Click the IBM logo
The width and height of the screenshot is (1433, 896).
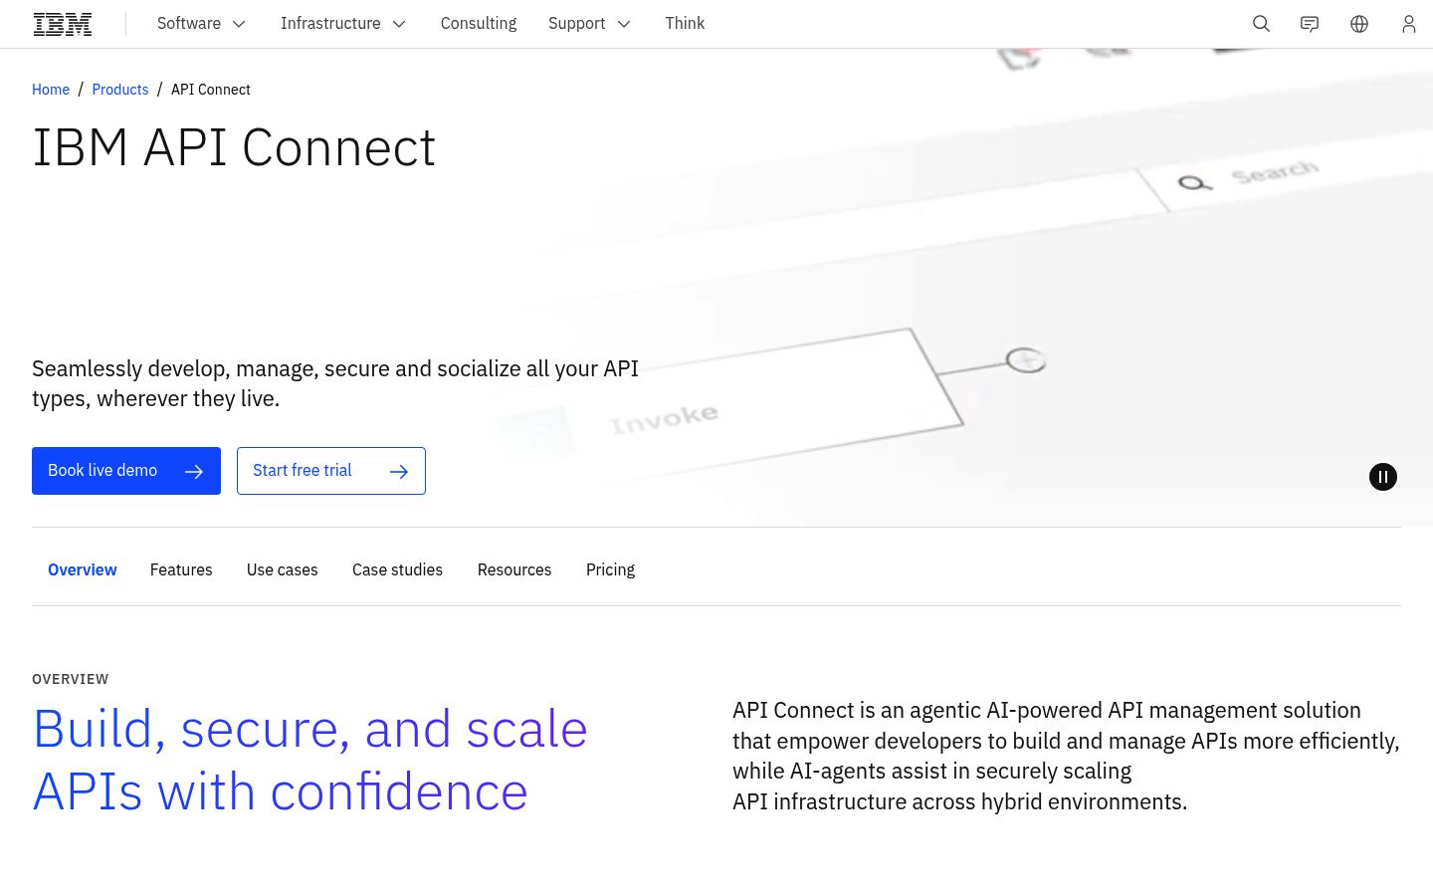(x=63, y=24)
